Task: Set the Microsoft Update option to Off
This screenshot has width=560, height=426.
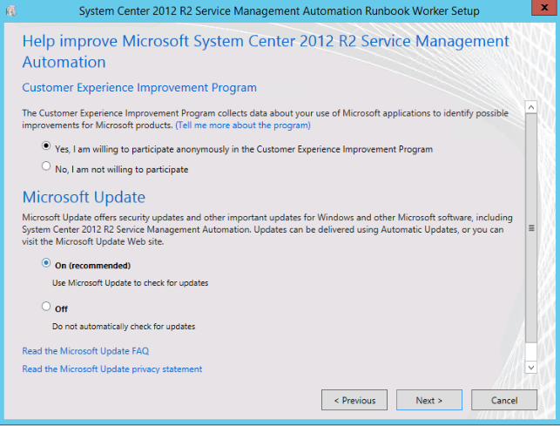Action: pos(46,308)
